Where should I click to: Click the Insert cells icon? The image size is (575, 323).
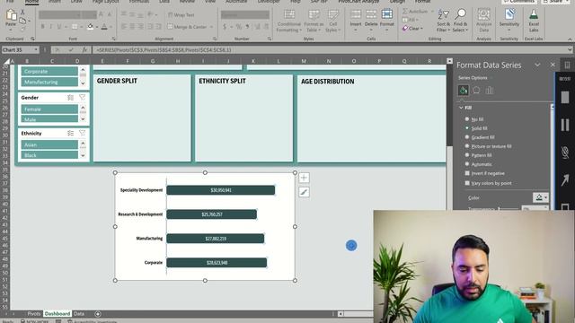356,14
